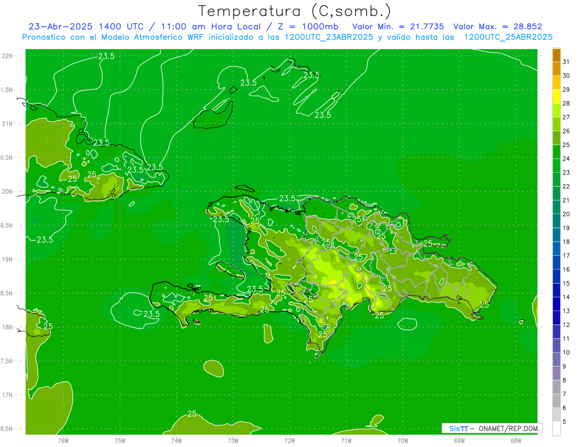Click the '22N' latitude axis label

7,56
